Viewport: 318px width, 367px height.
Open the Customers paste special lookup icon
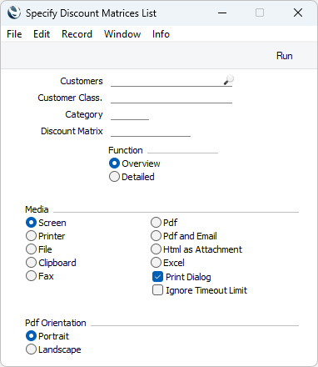point(229,80)
